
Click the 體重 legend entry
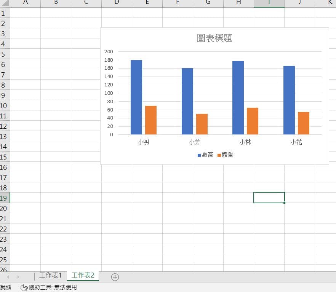tap(226, 155)
